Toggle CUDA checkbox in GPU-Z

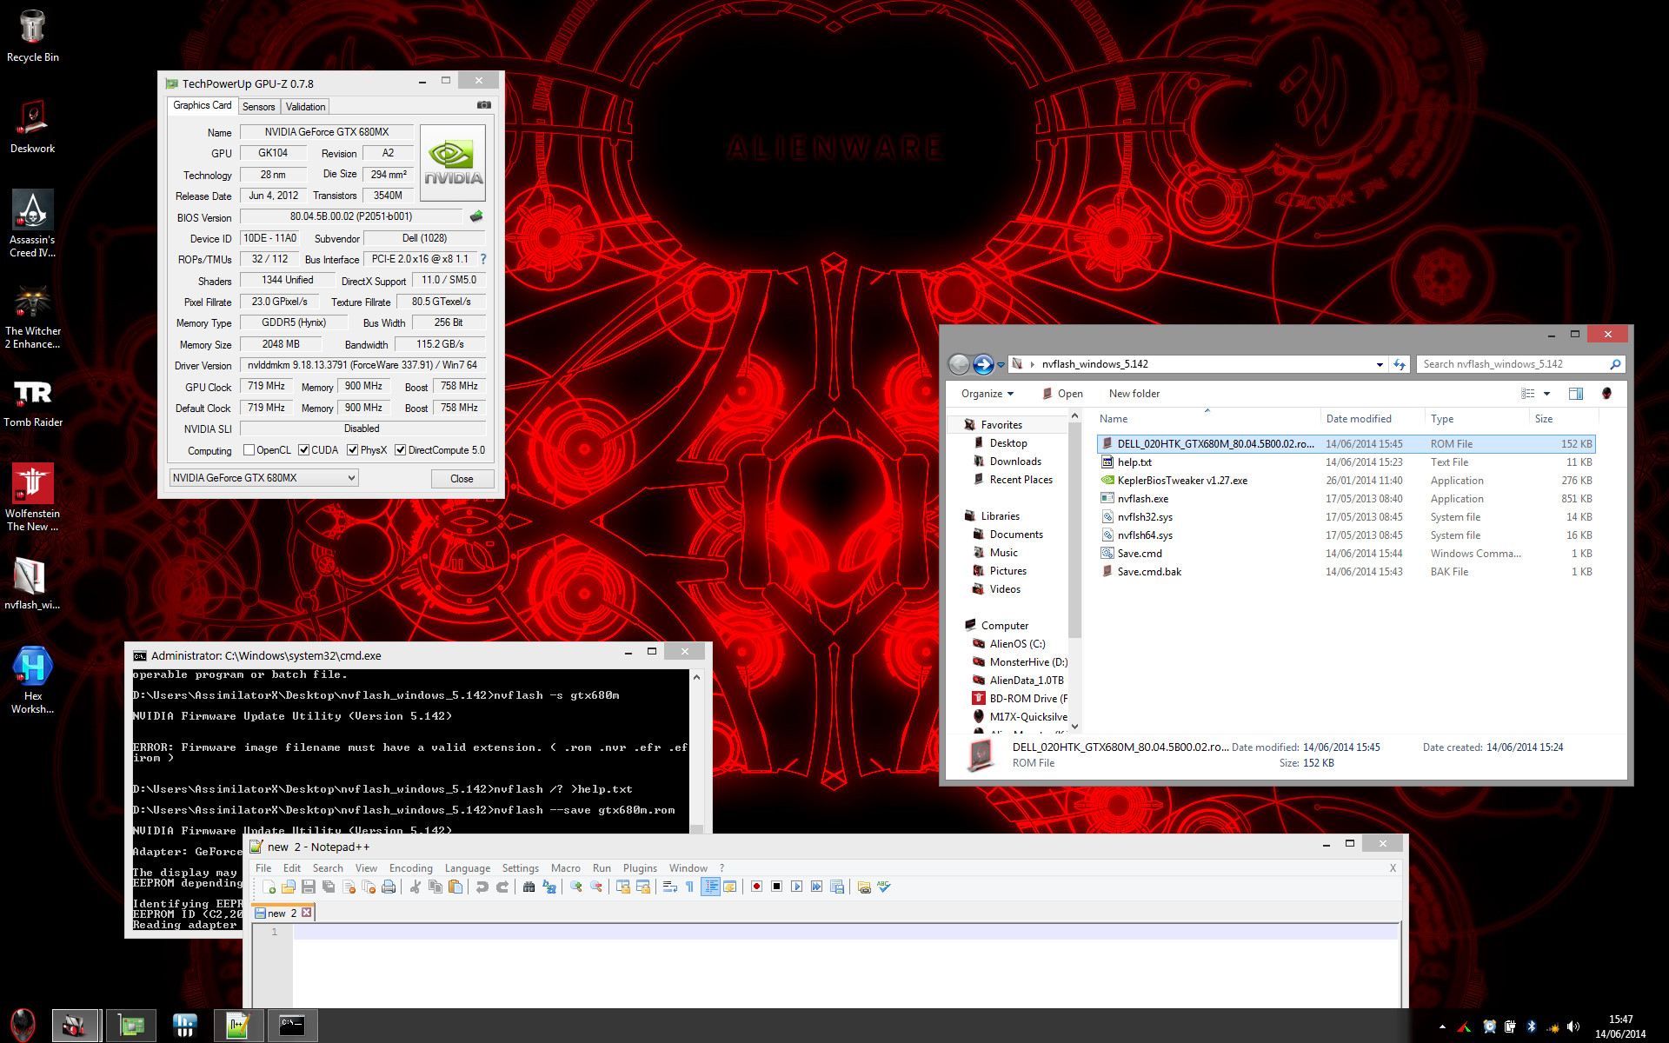coord(303,450)
